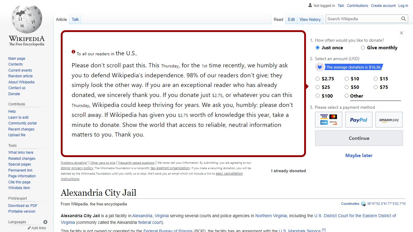Open Current events in sidebar

tap(20, 70)
